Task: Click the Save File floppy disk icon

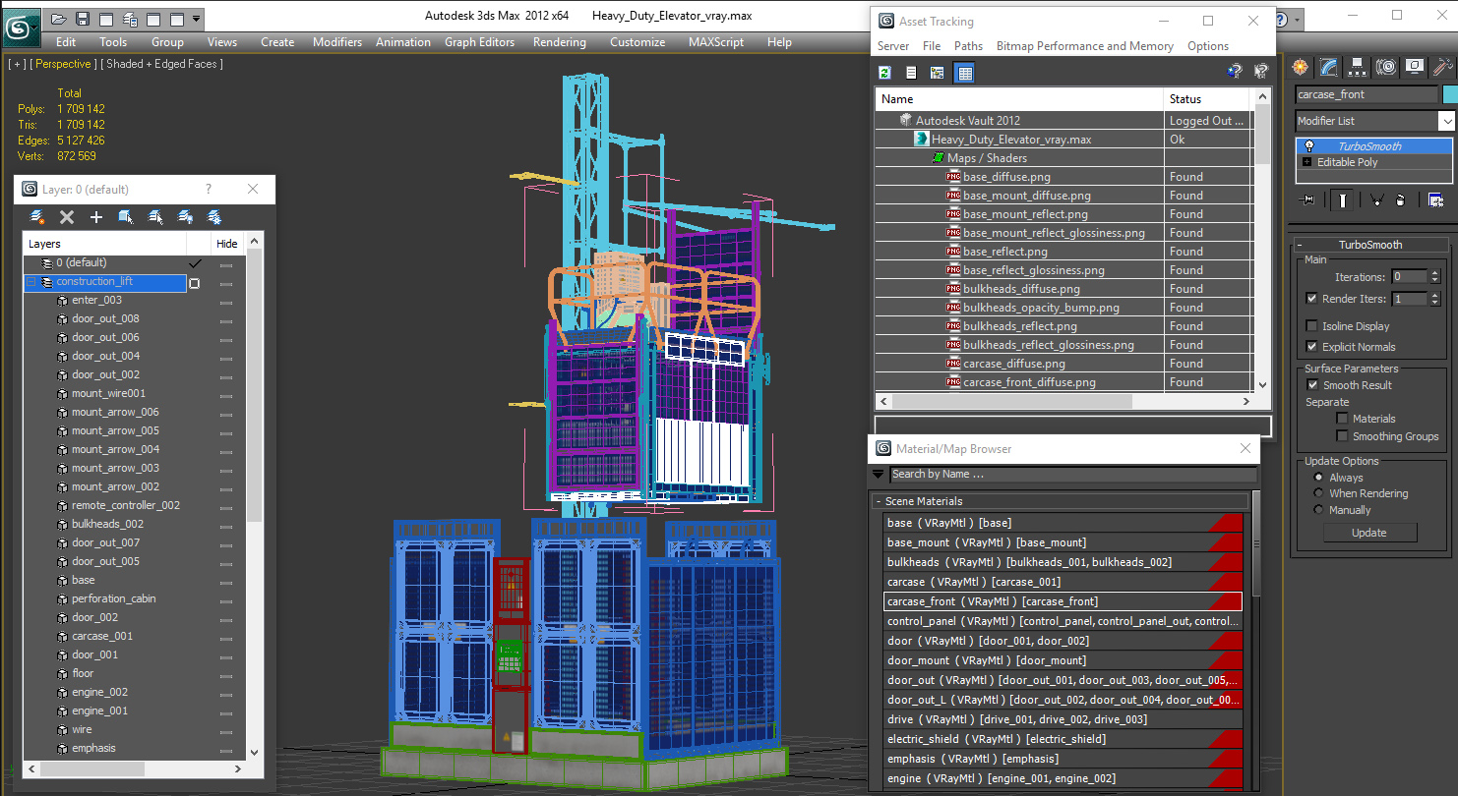Action: [x=83, y=19]
